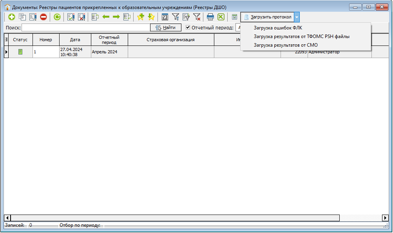Select Загрузка результатов от СМО
The image size is (393, 233).
[x=286, y=45]
